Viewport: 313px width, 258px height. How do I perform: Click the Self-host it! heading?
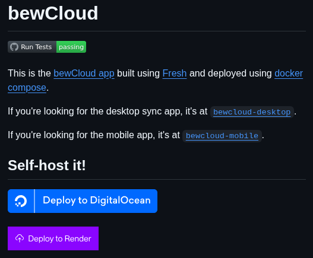point(47,165)
